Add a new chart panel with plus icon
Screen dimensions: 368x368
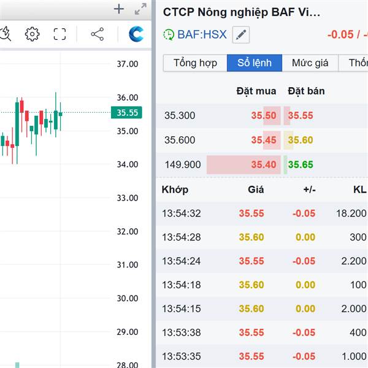click(x=119, y=9)
